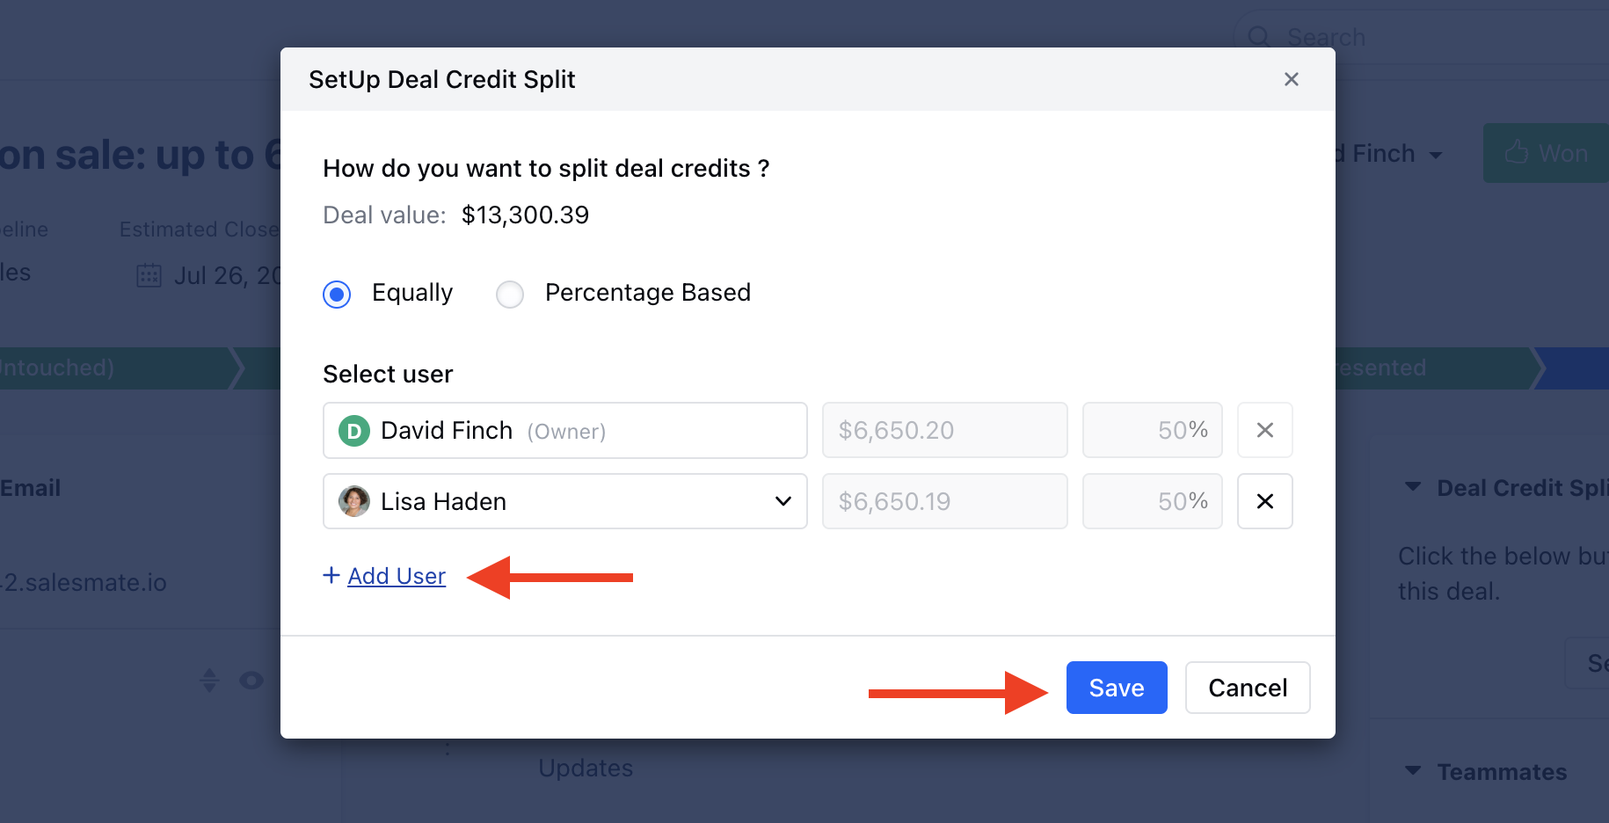Click the eye icon in the background
Image resolution: width=1609 pixels, height=823 pixels.
[251, 681]
